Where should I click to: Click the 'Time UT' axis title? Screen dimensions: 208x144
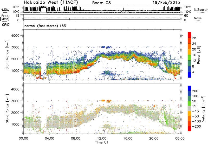(102, 142)
